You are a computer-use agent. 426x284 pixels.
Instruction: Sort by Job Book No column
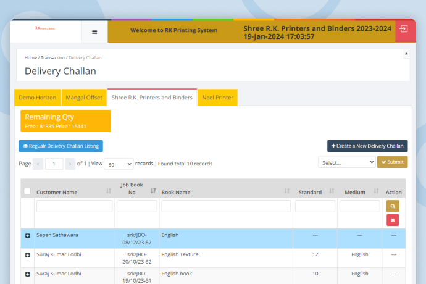click(x=153, y=191)
